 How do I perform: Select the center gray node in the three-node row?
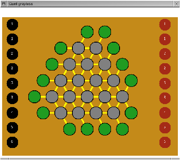(87, 64)
